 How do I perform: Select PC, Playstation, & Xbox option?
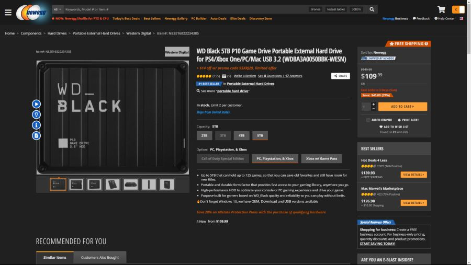275,159
